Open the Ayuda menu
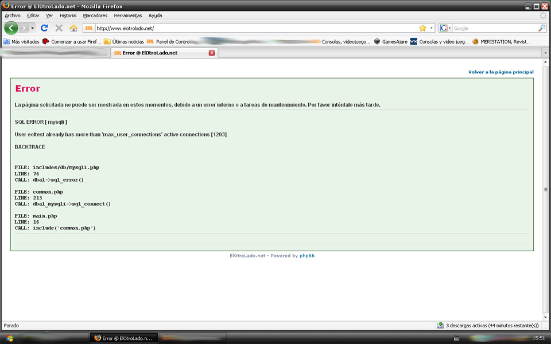Screen dimensions: 551x344 [x=156, y=15]
